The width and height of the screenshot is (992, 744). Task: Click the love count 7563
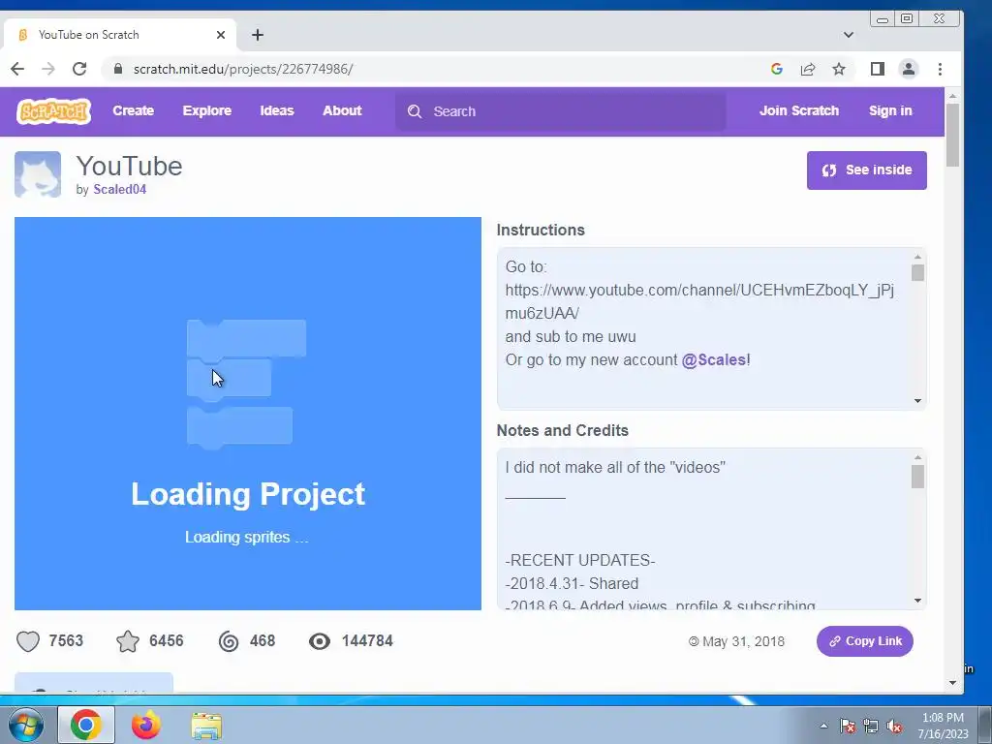pyautogui.click(x=66, y=641)
